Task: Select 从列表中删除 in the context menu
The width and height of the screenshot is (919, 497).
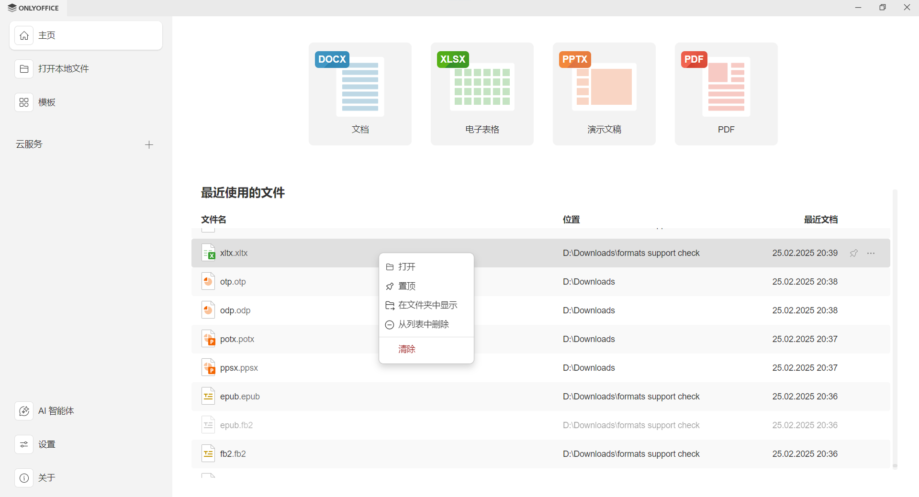Action: pyautogui.click(x=424, y=324)
